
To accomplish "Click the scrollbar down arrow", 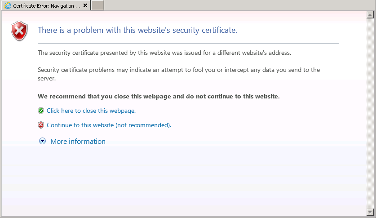I will (x=370, y=212).
